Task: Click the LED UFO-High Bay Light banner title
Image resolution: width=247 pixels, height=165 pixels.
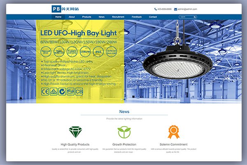Action: 79,33
